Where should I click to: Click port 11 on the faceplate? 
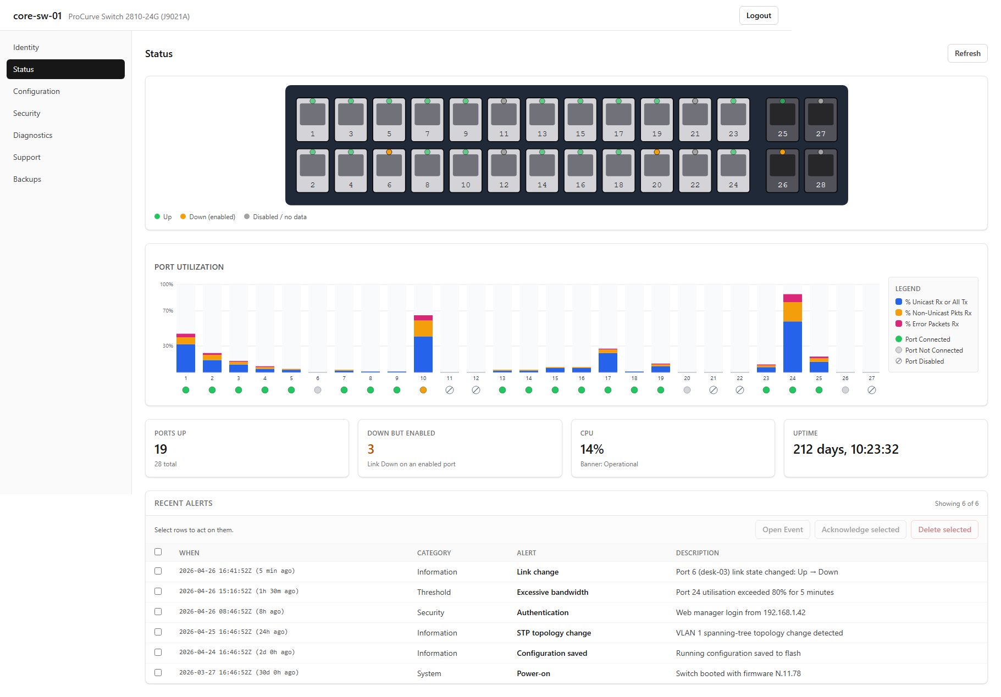tap(504, 120)
